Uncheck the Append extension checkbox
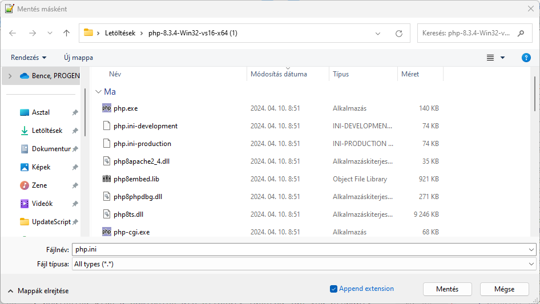Screen dimensions: 540x304 334,289
